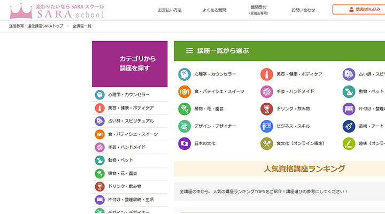
Task: Open sidebar link 美容・健康・ボディケア
Action: 131,108
